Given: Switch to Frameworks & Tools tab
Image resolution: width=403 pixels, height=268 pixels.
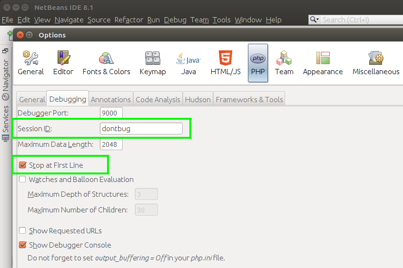Looking at the screenshot, I should pyautogui.click(x=249, y=99).
